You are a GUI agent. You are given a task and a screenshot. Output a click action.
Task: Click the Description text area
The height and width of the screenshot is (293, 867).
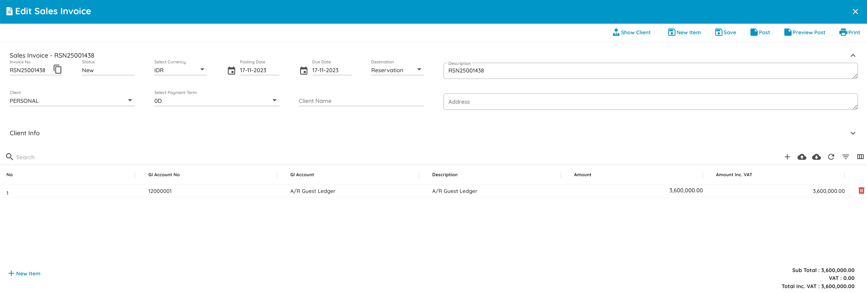coord(650,71)
